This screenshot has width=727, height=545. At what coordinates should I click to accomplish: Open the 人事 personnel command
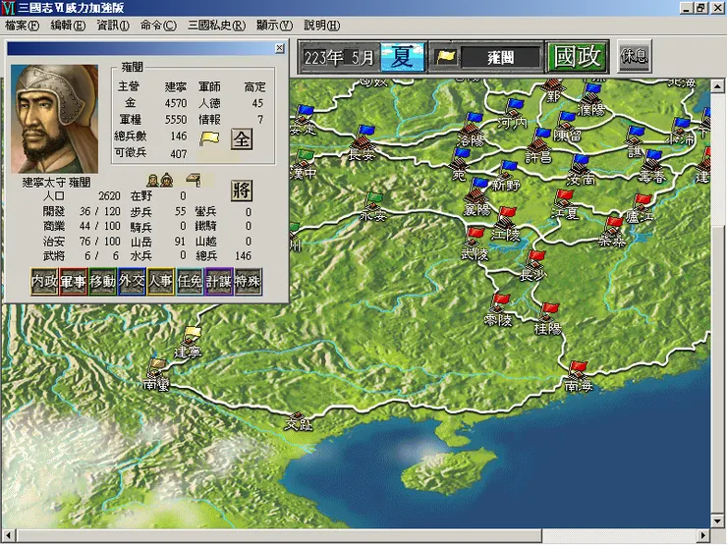pos(161,281)
